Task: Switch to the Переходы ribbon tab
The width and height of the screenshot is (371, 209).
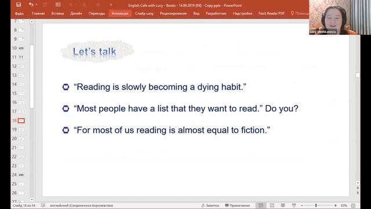Action: pyautogui.click(x=97, y=13)
